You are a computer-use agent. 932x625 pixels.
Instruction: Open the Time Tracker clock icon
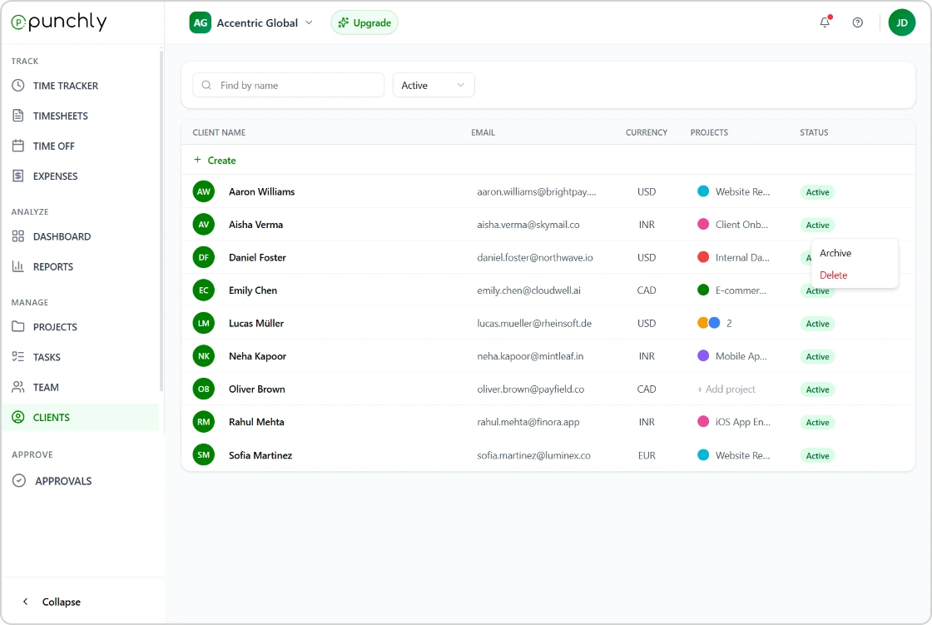tap(18, 86)
